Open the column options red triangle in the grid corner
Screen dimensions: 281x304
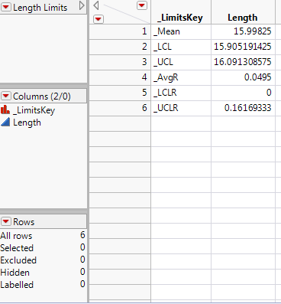(x=142, y=5)
